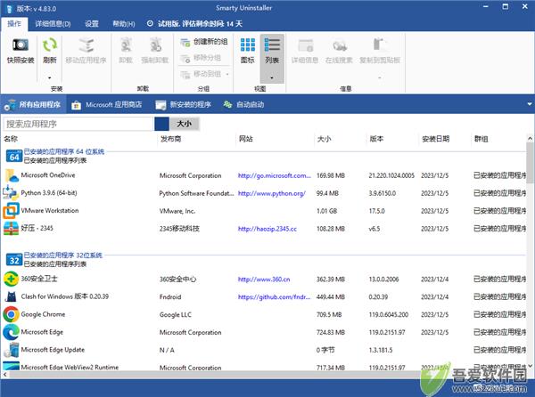The width and height of the screenshot is (535, 397).
Task: Open the 设置 menu
Action: tap(92, 24)
